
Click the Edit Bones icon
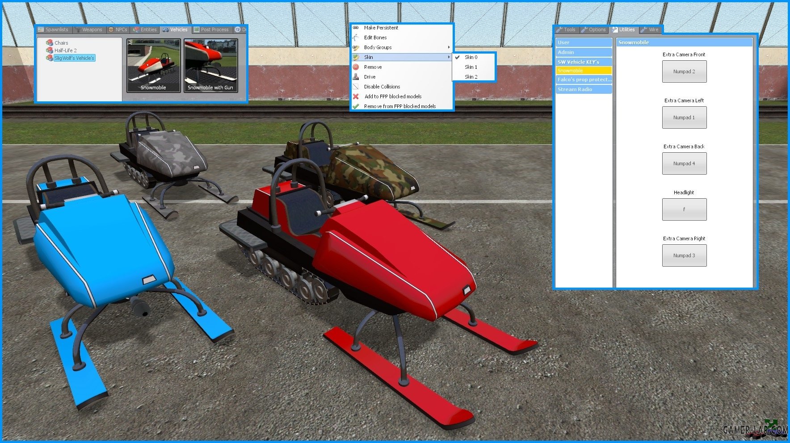[356, 38]
